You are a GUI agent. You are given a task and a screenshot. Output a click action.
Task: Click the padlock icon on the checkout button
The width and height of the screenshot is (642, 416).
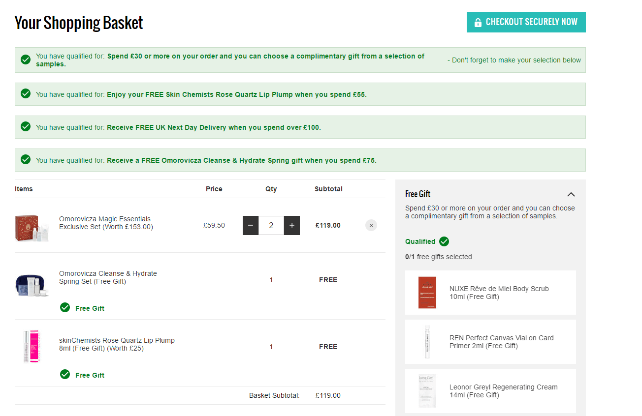pyautogui.click(x=478, y=23)
